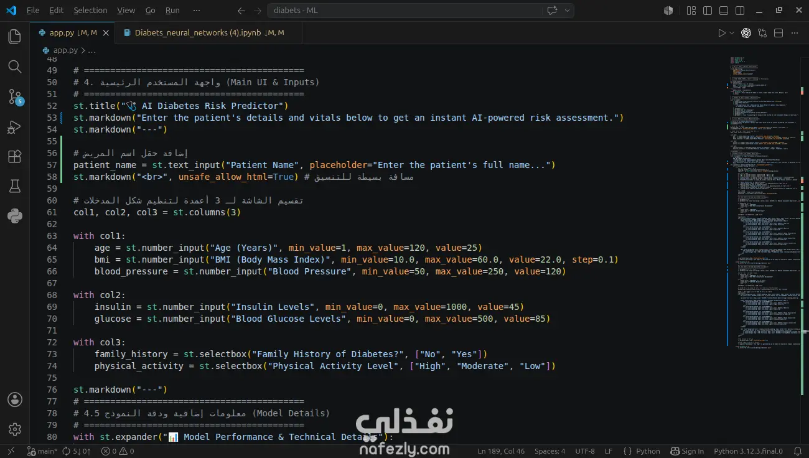Click UTF-8 encoding in status bar

(585, 451)
